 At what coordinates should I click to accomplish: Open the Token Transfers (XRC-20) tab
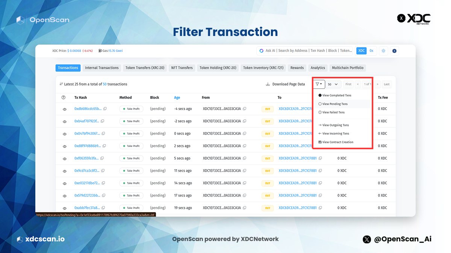tap(145, 68)
